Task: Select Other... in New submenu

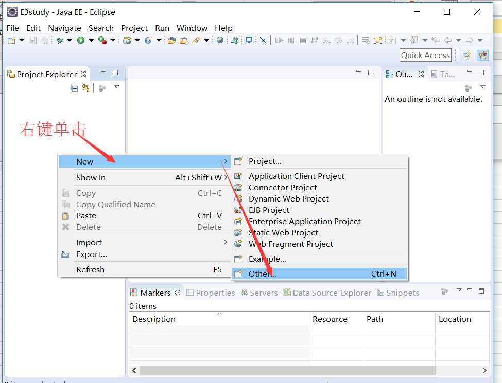Action: pyautogui.click(x=320, y=273)
